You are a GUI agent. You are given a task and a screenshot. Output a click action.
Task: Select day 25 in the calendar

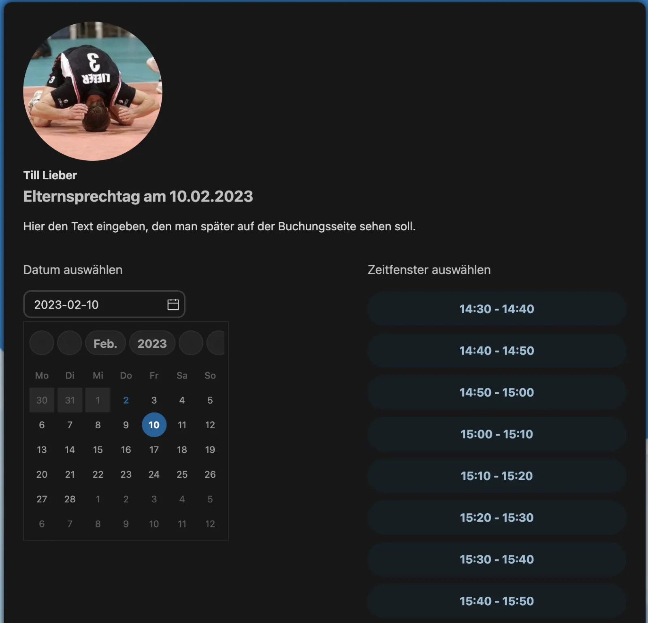coord(182,474)
